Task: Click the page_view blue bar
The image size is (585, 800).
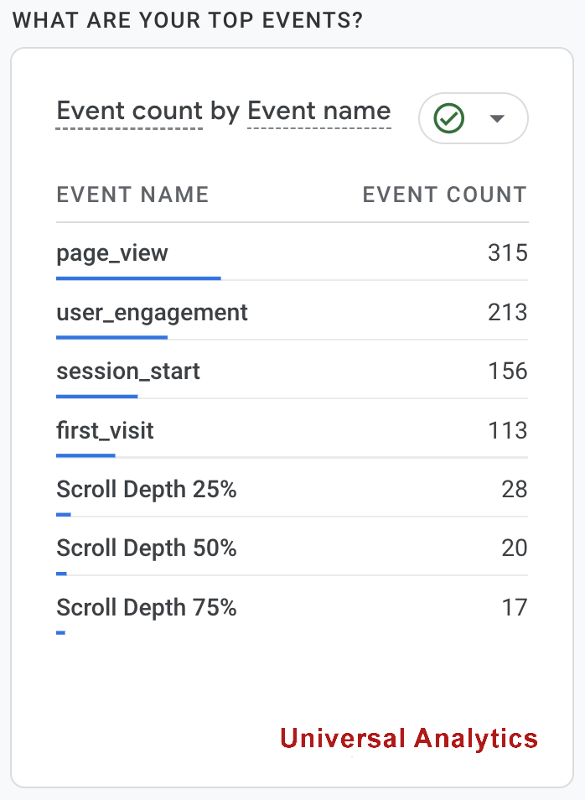Action: (x=138, y=278)
